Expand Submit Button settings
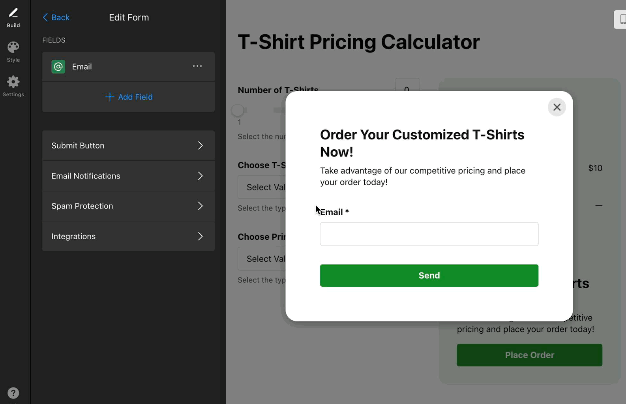 point(128,146)
